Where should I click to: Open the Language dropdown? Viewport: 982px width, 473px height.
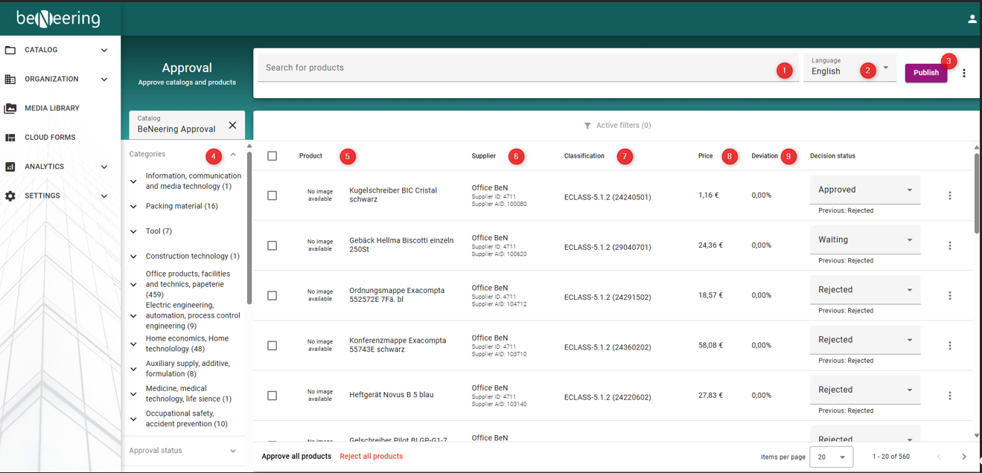[x=885, y=68]
